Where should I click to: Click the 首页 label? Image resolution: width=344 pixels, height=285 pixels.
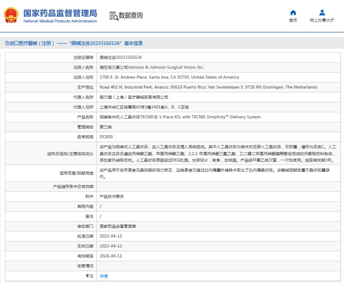pos(293,20)
